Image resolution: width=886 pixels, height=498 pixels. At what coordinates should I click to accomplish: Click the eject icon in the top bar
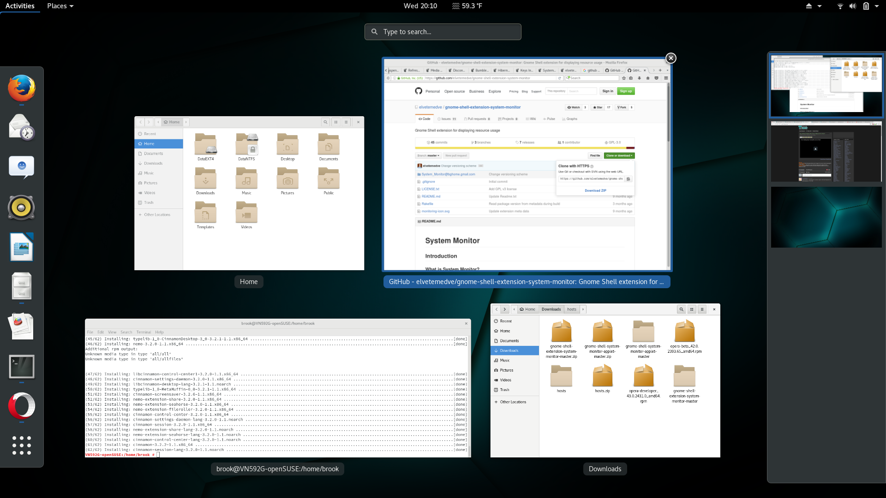pyautogui.click(x=808, y=6)
